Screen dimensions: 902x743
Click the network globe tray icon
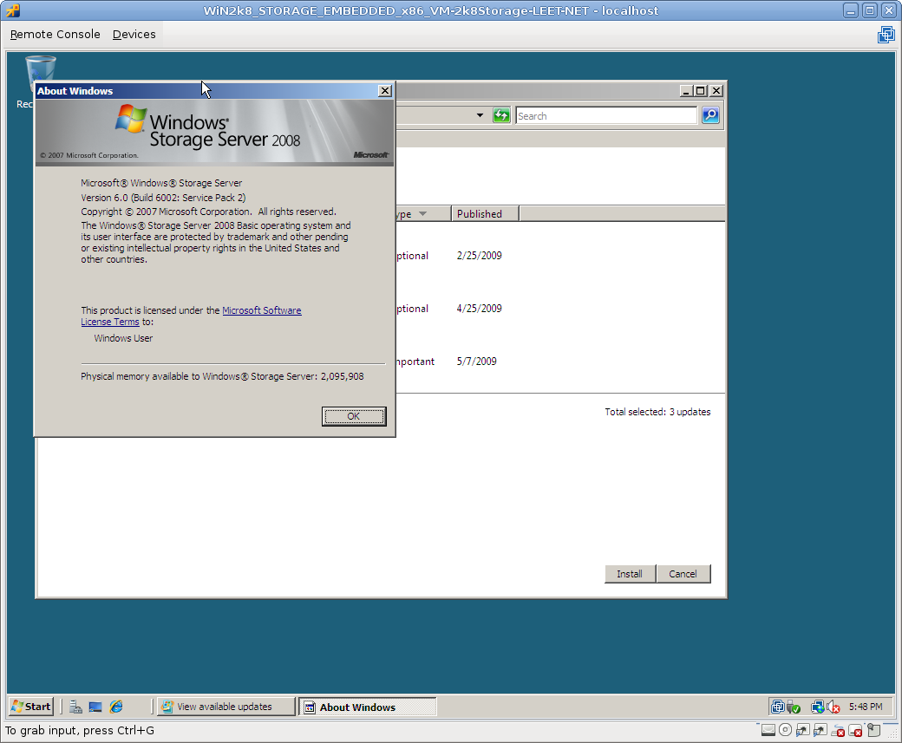[817, 707]
